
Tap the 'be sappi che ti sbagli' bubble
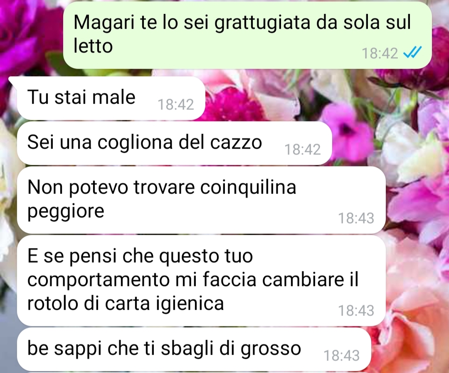coord(194,349)
